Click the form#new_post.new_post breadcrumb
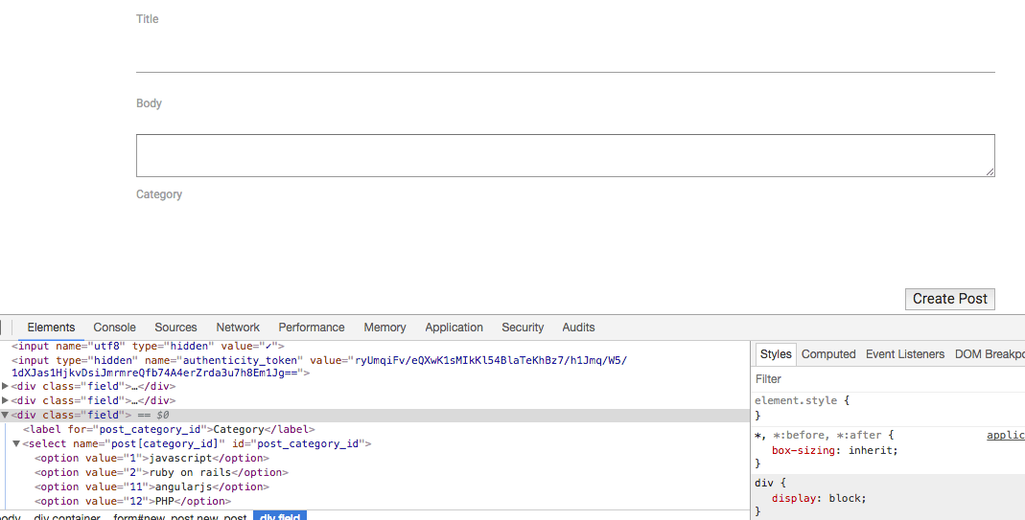 pos(179,516)
